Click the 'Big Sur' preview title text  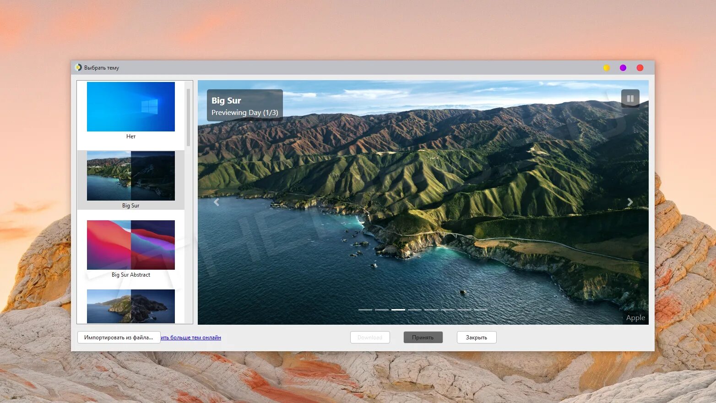(226, 101)
